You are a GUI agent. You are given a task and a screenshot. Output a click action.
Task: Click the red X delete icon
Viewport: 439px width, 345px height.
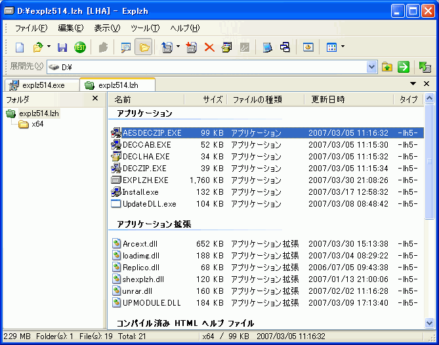(209, 47)
